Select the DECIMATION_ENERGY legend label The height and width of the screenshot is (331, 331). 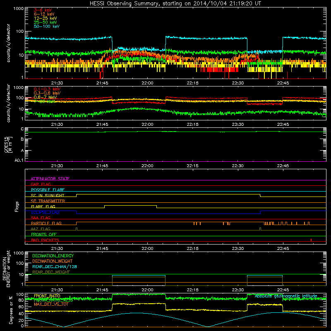53,256
